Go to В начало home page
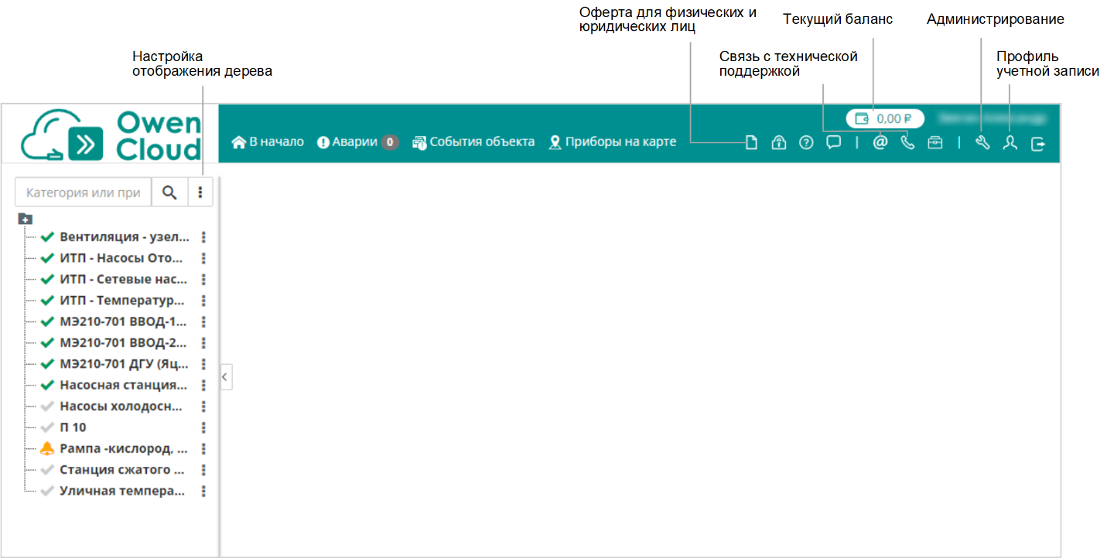This screenshot has width=1107, height=558. tap(268, 142)
